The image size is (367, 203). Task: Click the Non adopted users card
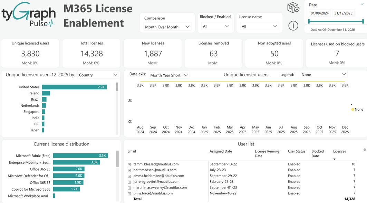(274, 53)
